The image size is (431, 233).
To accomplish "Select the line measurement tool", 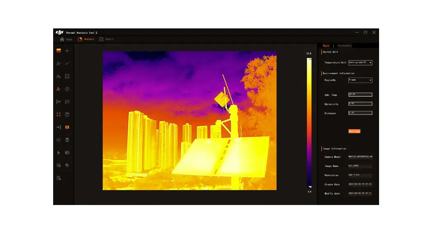I will pyautogui.click(x=67, y=63).
